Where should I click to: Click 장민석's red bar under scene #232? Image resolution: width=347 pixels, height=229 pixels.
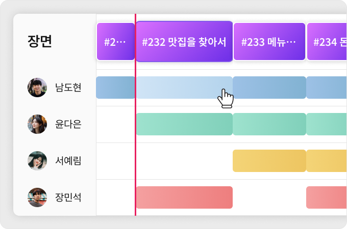click(x=184, y=197)
